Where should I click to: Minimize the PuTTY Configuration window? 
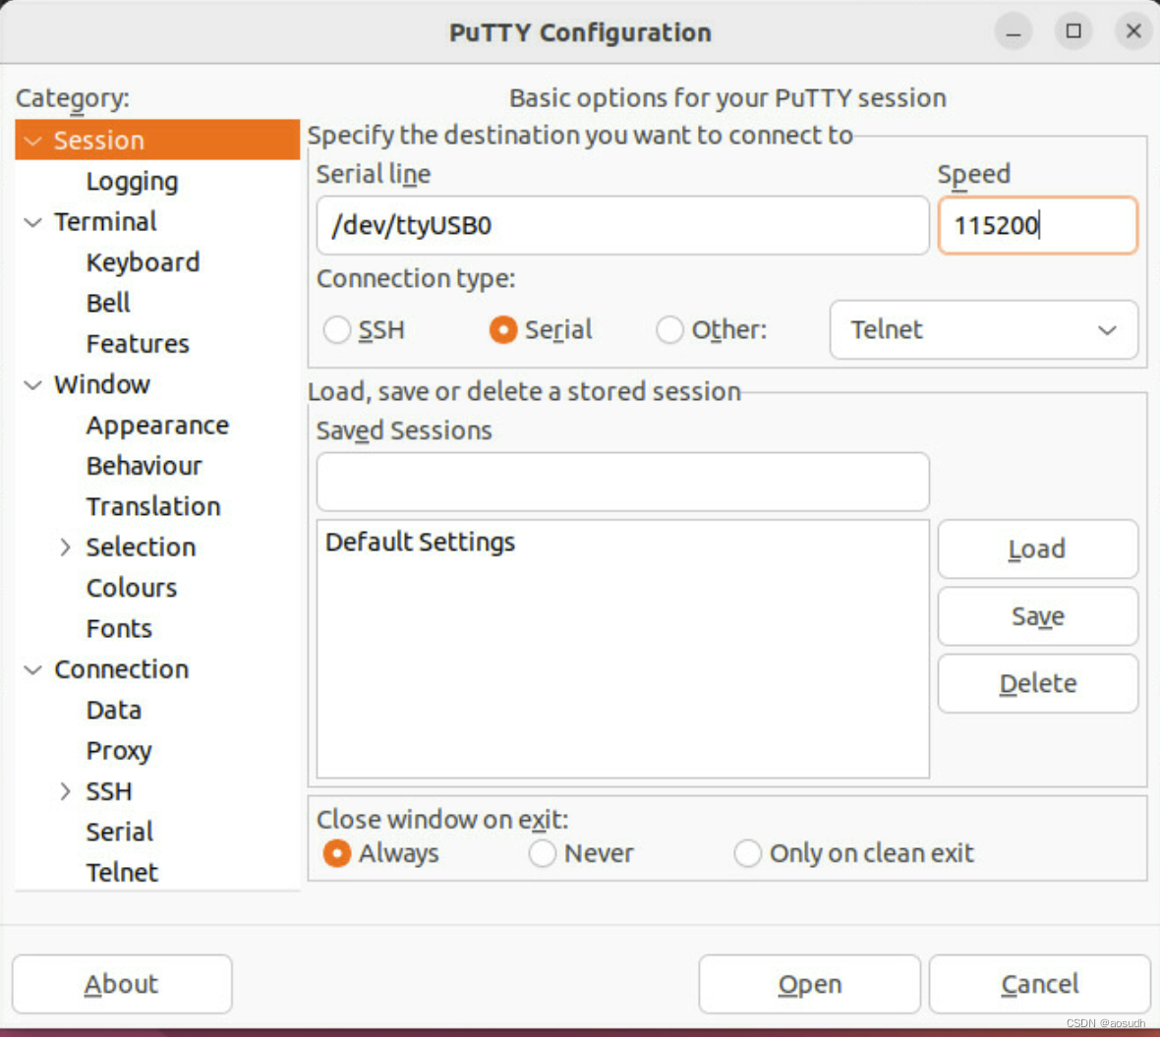(x=1014, y=31)
